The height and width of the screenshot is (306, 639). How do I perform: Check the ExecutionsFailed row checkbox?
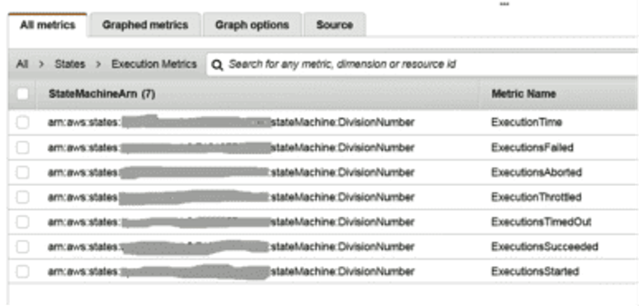(x=22, y=148)
